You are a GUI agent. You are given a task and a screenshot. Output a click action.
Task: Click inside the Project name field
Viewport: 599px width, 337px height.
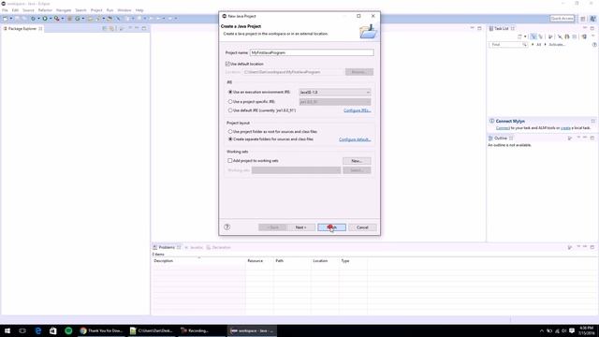coord(312,52)
